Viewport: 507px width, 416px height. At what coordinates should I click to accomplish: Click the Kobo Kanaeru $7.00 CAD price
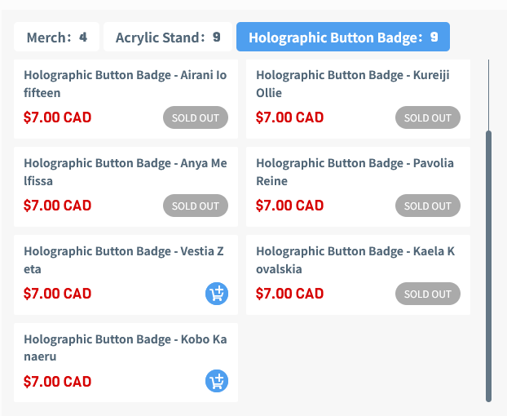tap(57, 382)
